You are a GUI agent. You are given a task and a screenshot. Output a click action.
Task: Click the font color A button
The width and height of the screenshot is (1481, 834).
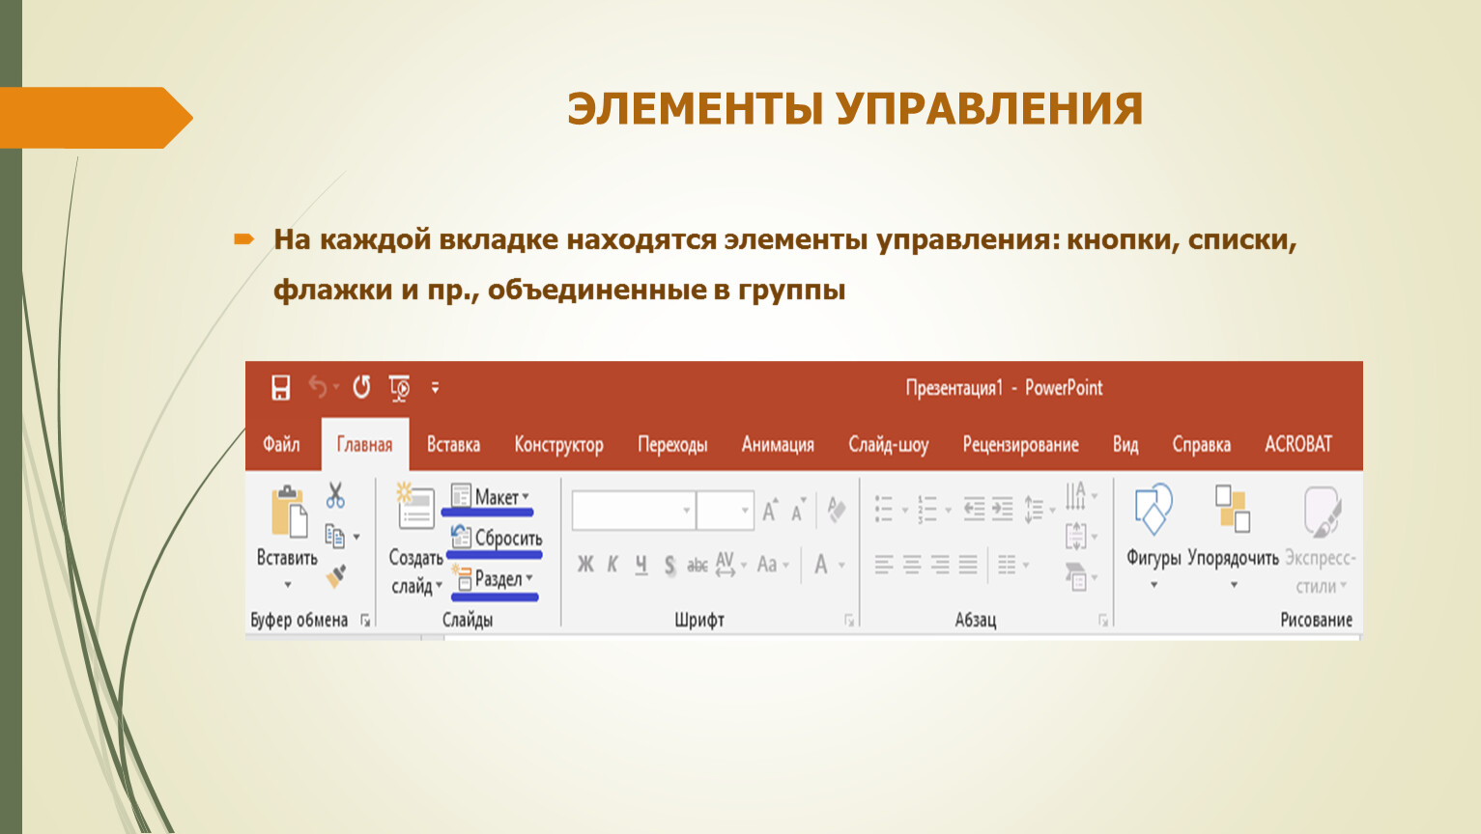point(820,565)
